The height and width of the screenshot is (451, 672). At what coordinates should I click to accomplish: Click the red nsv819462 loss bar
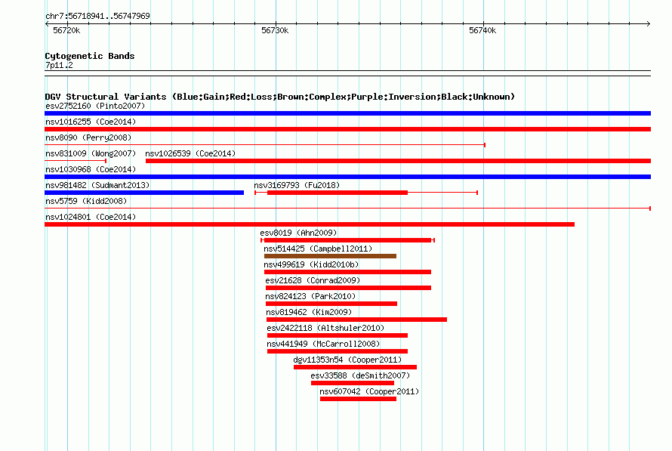pos(356,320)
